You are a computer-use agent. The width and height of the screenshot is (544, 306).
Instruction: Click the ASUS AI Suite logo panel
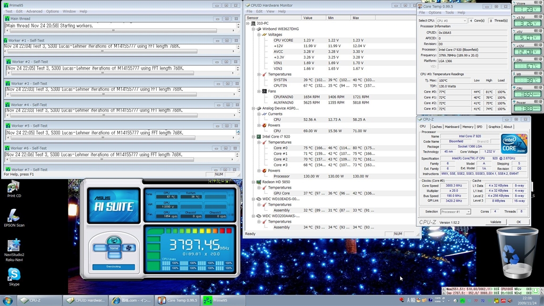tap(114, 206)
